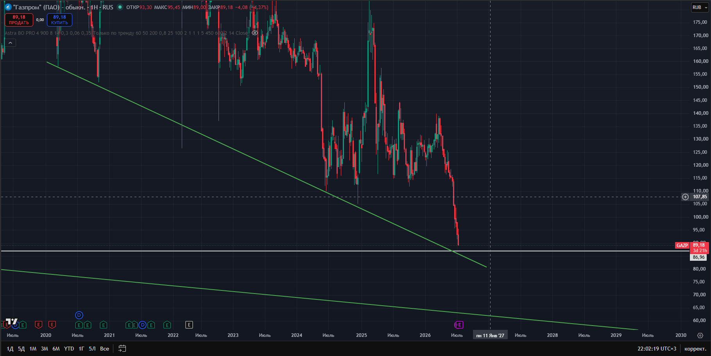The height and width of the screenshot is (356, 711).
Task: Click the upper blue dividend D marker
Action: (79, 315)
